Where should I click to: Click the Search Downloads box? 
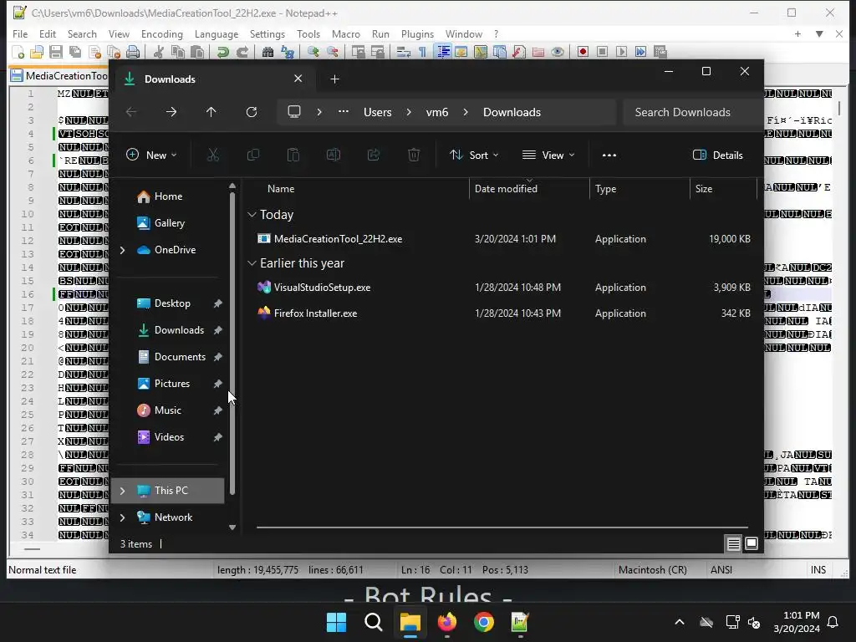coord(692,112)
